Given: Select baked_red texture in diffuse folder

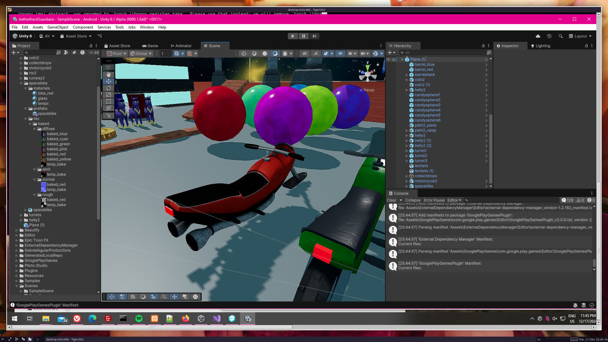Looking at the screenshot, I should click(56, 154).
